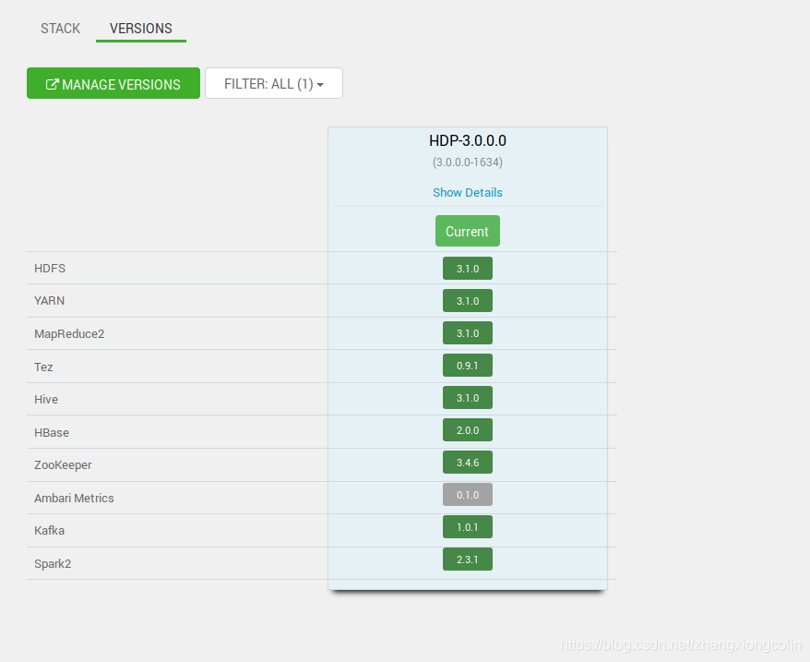Click the YARN 3.1.0 version badge
810x662 pixels.
(x=468, y=301)
